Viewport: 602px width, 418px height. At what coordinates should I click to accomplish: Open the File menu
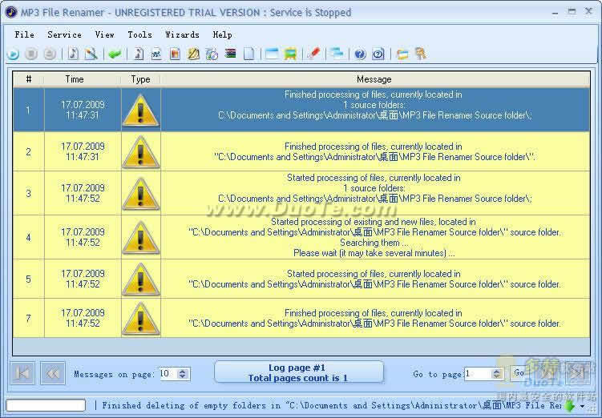(x=24, y=35)
